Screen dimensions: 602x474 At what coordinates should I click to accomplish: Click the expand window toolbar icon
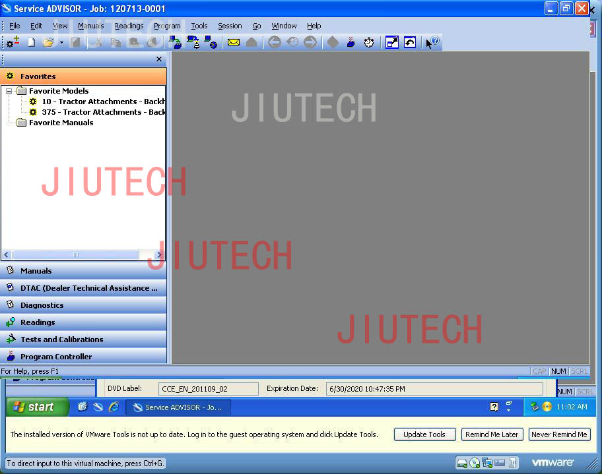click(392, 42)
